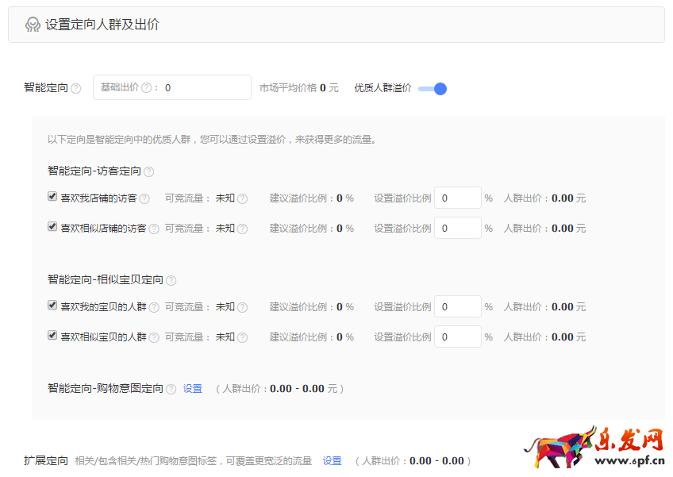Open the 智能定向 help tooltip icon

[78, 87]
